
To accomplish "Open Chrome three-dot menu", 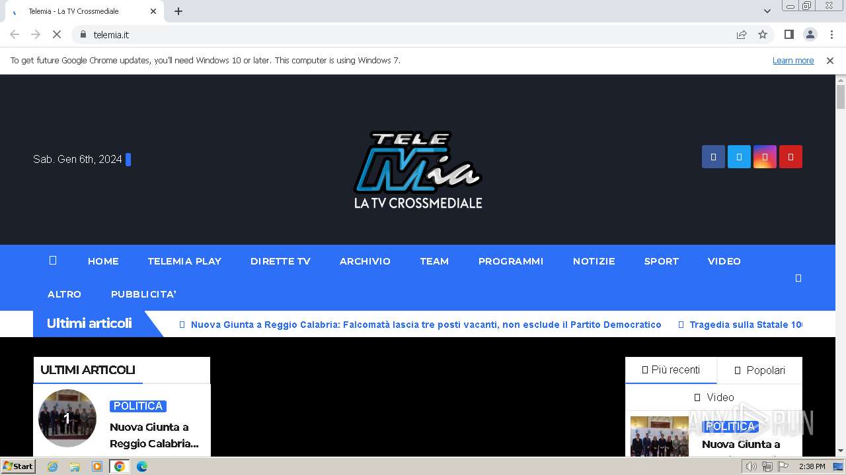I will [x=831, y=34].
